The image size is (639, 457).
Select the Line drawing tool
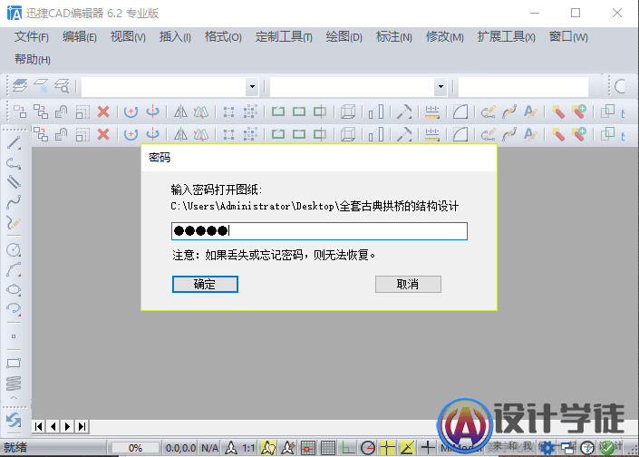(14, 143)
